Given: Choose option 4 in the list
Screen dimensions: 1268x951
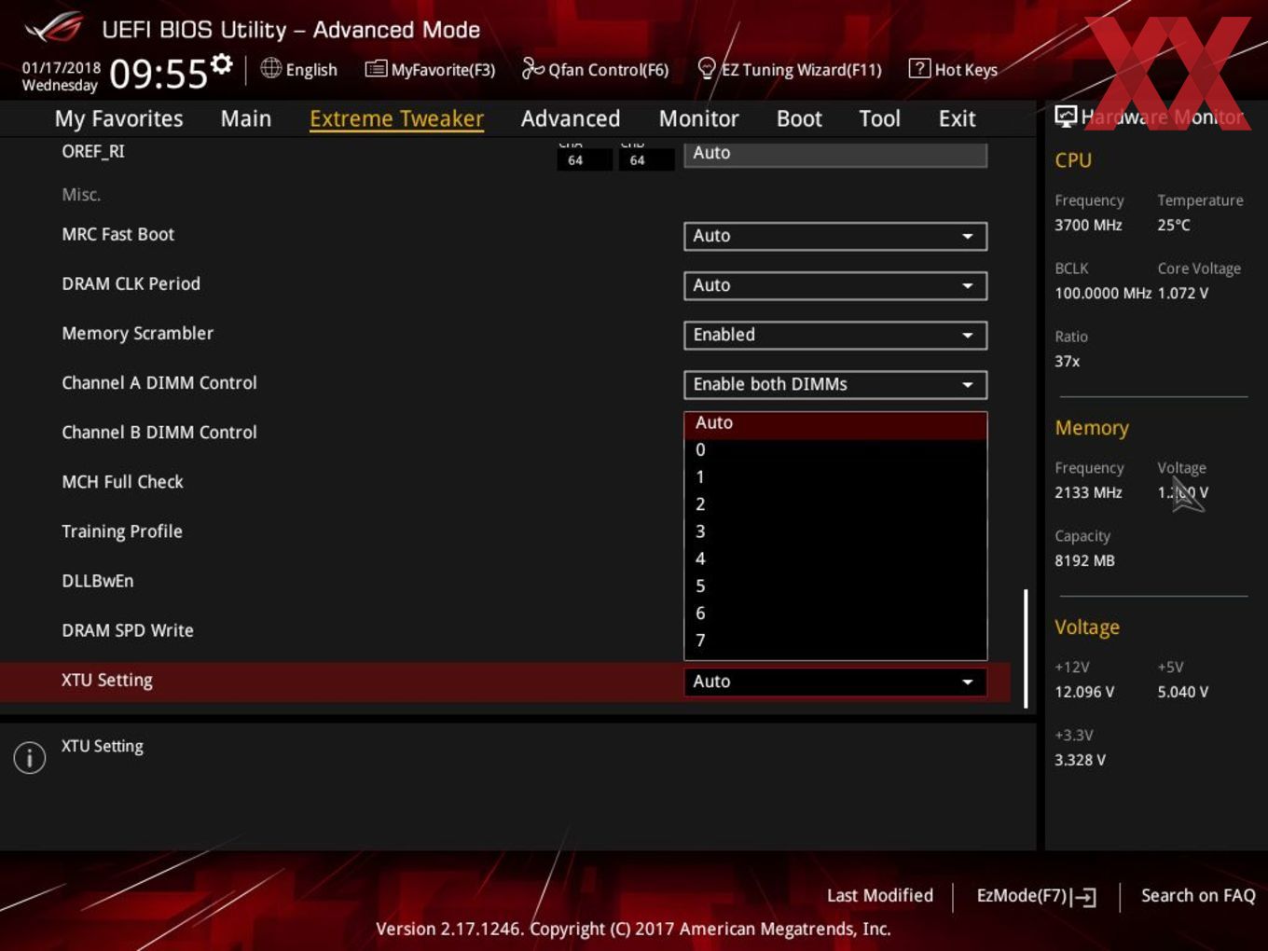Looking at the screenshot, I should click(835, 559).
